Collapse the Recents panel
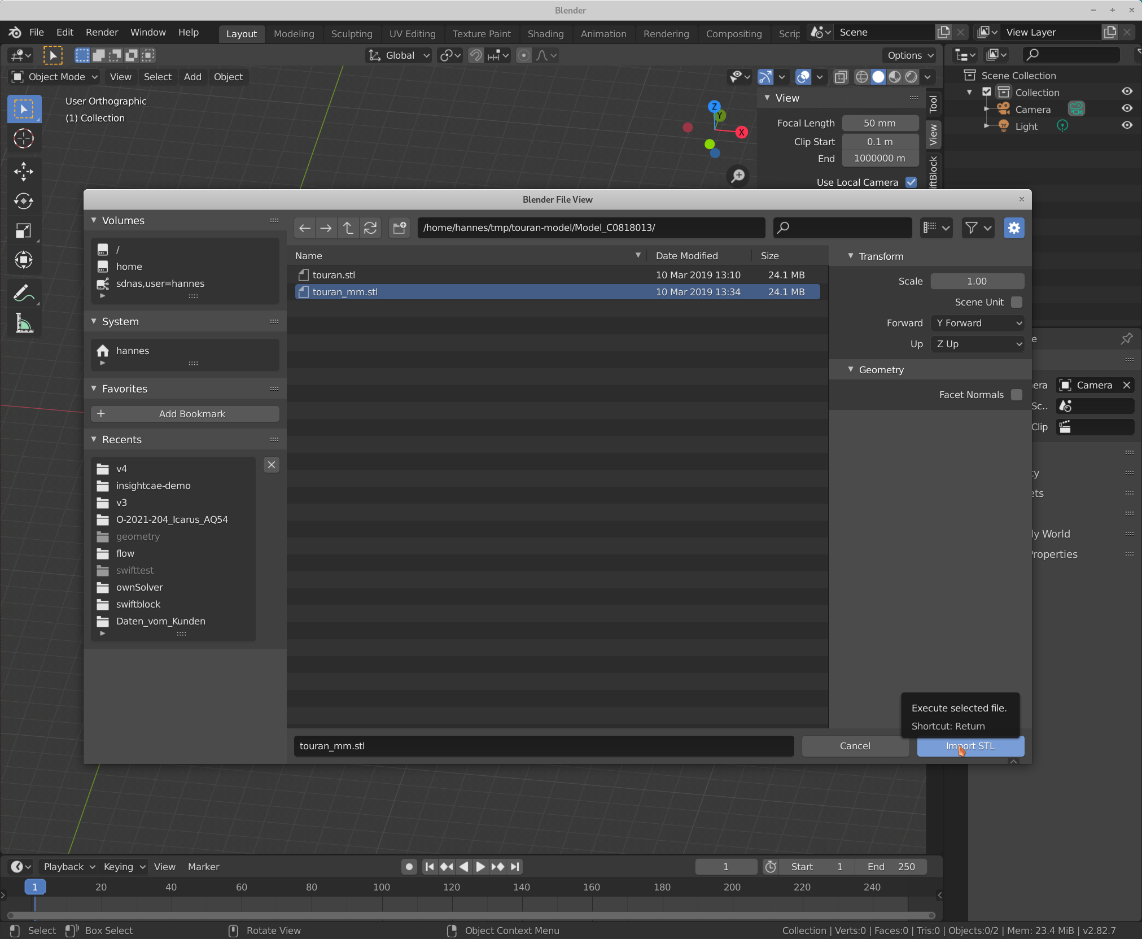The height and width of the screenshot is (939, 1142). click(x=94, y=439)
